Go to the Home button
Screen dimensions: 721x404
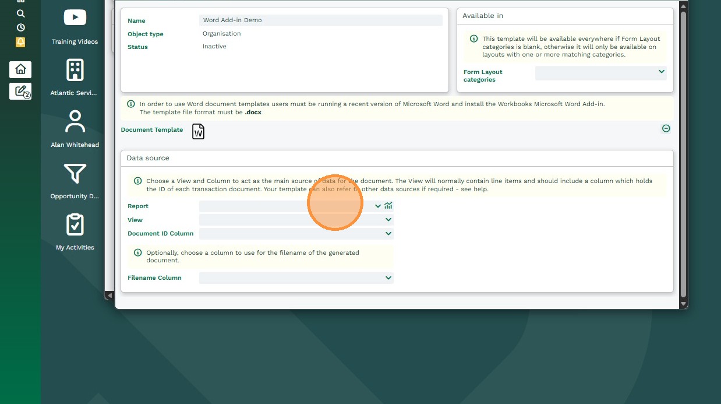tap(20, 69)
